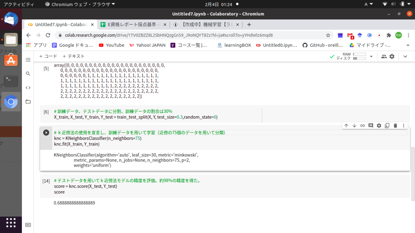This screenshot has width=415, height=233.
Task: Open the Gmail extension icon
Action: click(350, 36)
